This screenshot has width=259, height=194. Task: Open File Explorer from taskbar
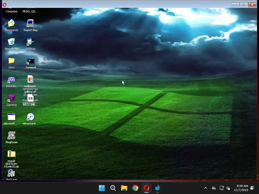pos(124,188)
